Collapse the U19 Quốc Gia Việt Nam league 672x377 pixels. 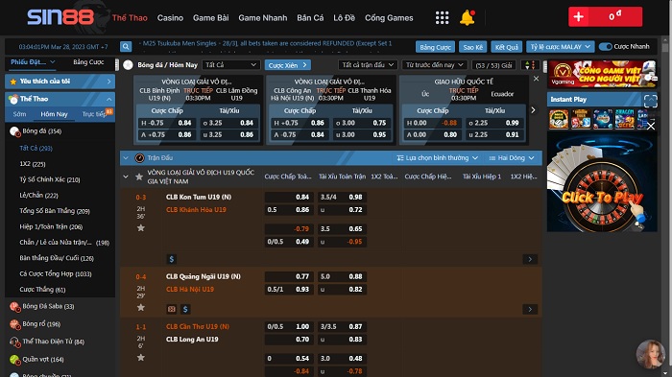(126, 177)
